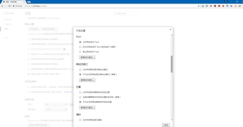Open the profile icon in the title bar
The width and height of the screenshot is (243, 127).
coord(226,1)
